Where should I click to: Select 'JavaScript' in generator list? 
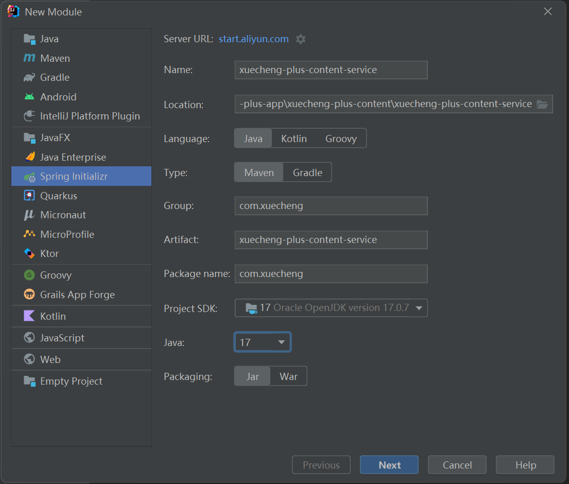pos(81,338)
